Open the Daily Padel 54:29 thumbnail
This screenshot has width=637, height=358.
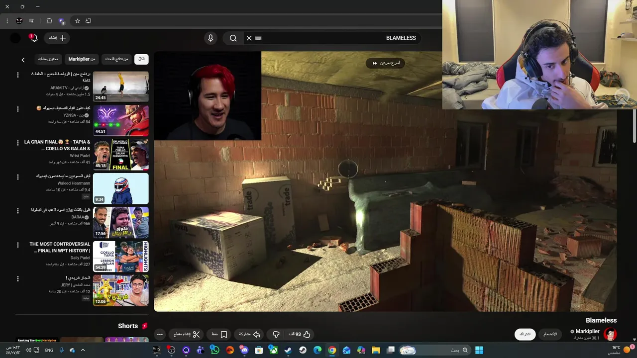click(x=120, y=256)
